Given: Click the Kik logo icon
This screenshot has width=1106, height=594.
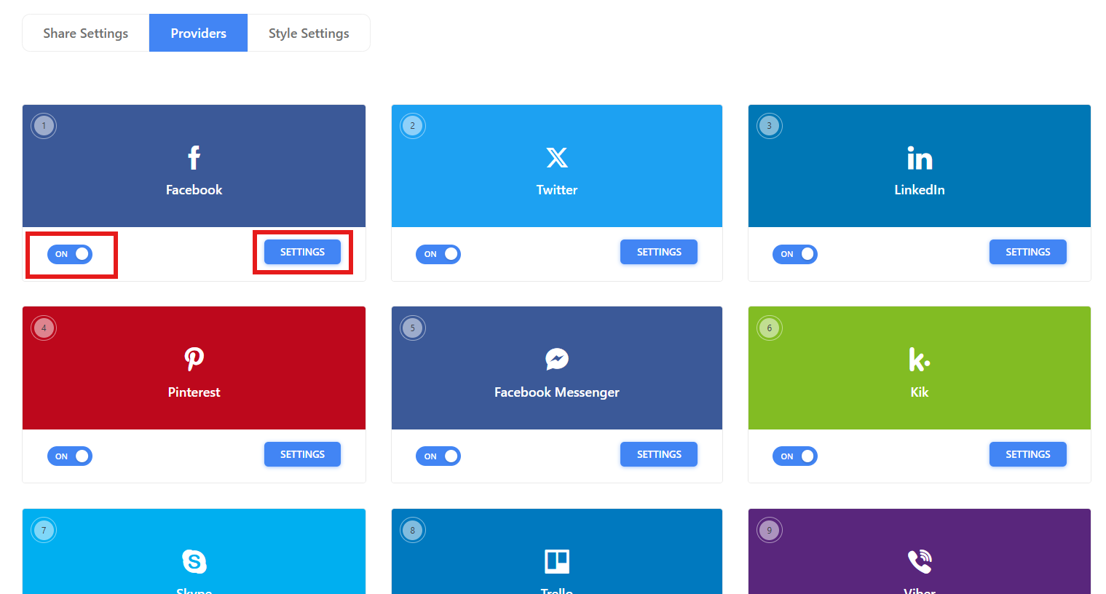Looking at the screenshot, I should coord(920,359).
